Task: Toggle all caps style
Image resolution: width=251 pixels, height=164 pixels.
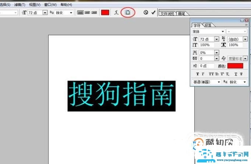Action: tap(211, 74)
